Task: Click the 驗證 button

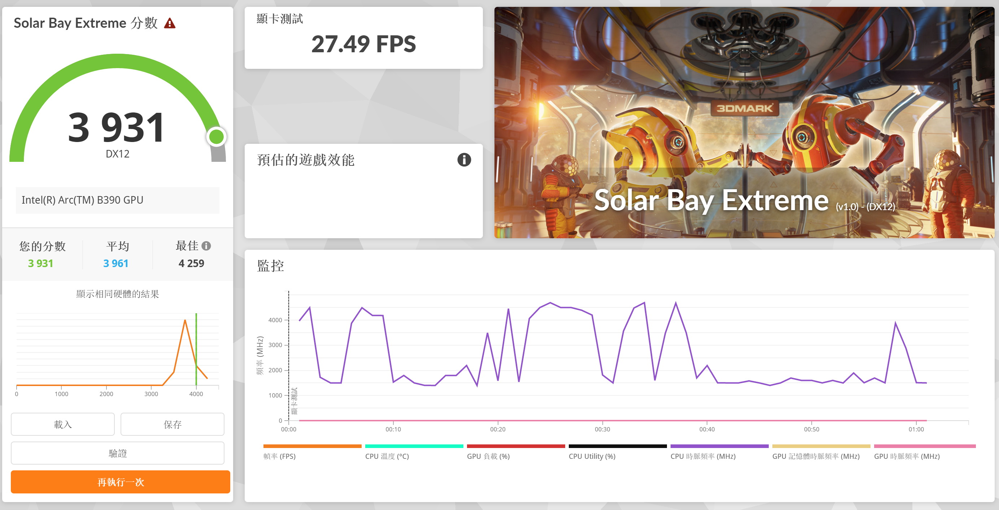Action: (118, 453)
